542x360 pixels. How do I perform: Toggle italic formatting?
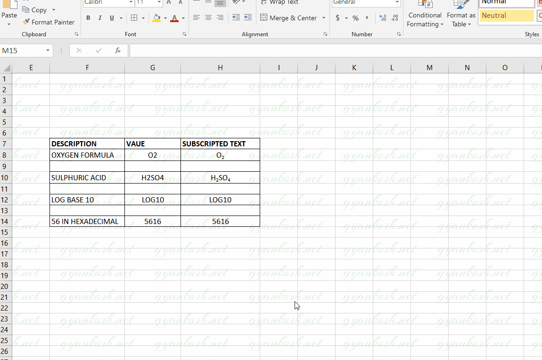tap(100, 18)
